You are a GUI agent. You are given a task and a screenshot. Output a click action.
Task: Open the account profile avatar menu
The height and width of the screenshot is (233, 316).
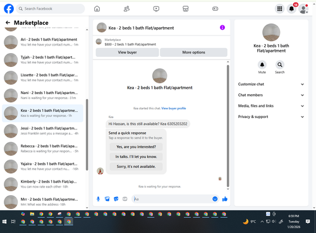(x=303, y=9)
